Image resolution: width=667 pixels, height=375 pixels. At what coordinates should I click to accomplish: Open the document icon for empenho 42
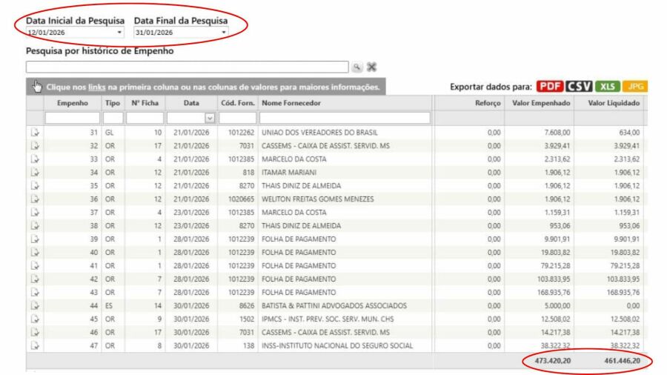35,279
